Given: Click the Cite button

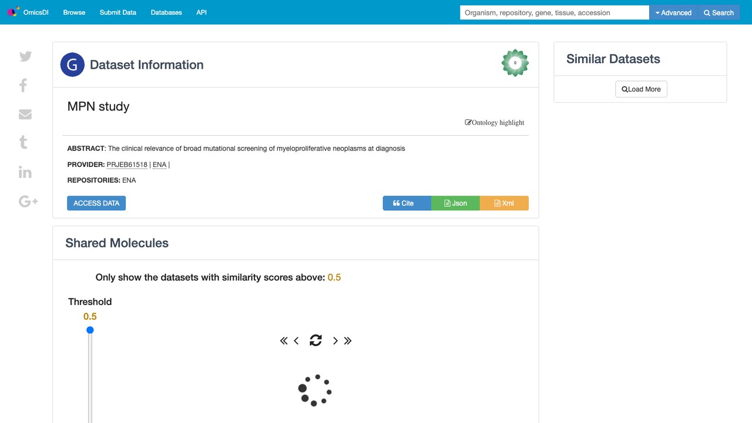Looking at the screenshot, I should 407,203.
